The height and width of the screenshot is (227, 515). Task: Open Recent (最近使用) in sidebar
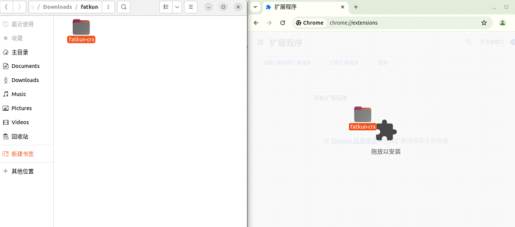(26, 24)
